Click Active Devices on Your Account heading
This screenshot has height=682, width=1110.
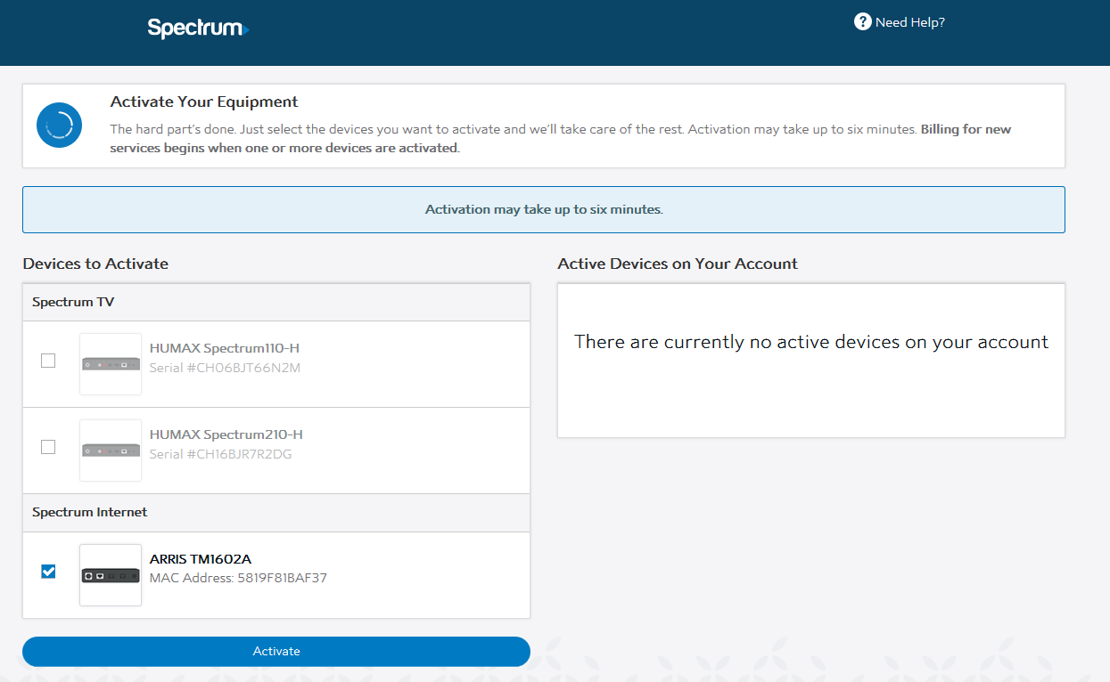[x=678, y=264]
